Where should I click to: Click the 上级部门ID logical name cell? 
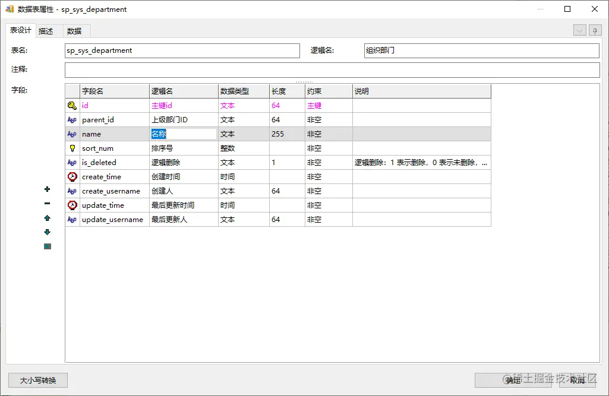pyautogui.click(x=184, y=119)
